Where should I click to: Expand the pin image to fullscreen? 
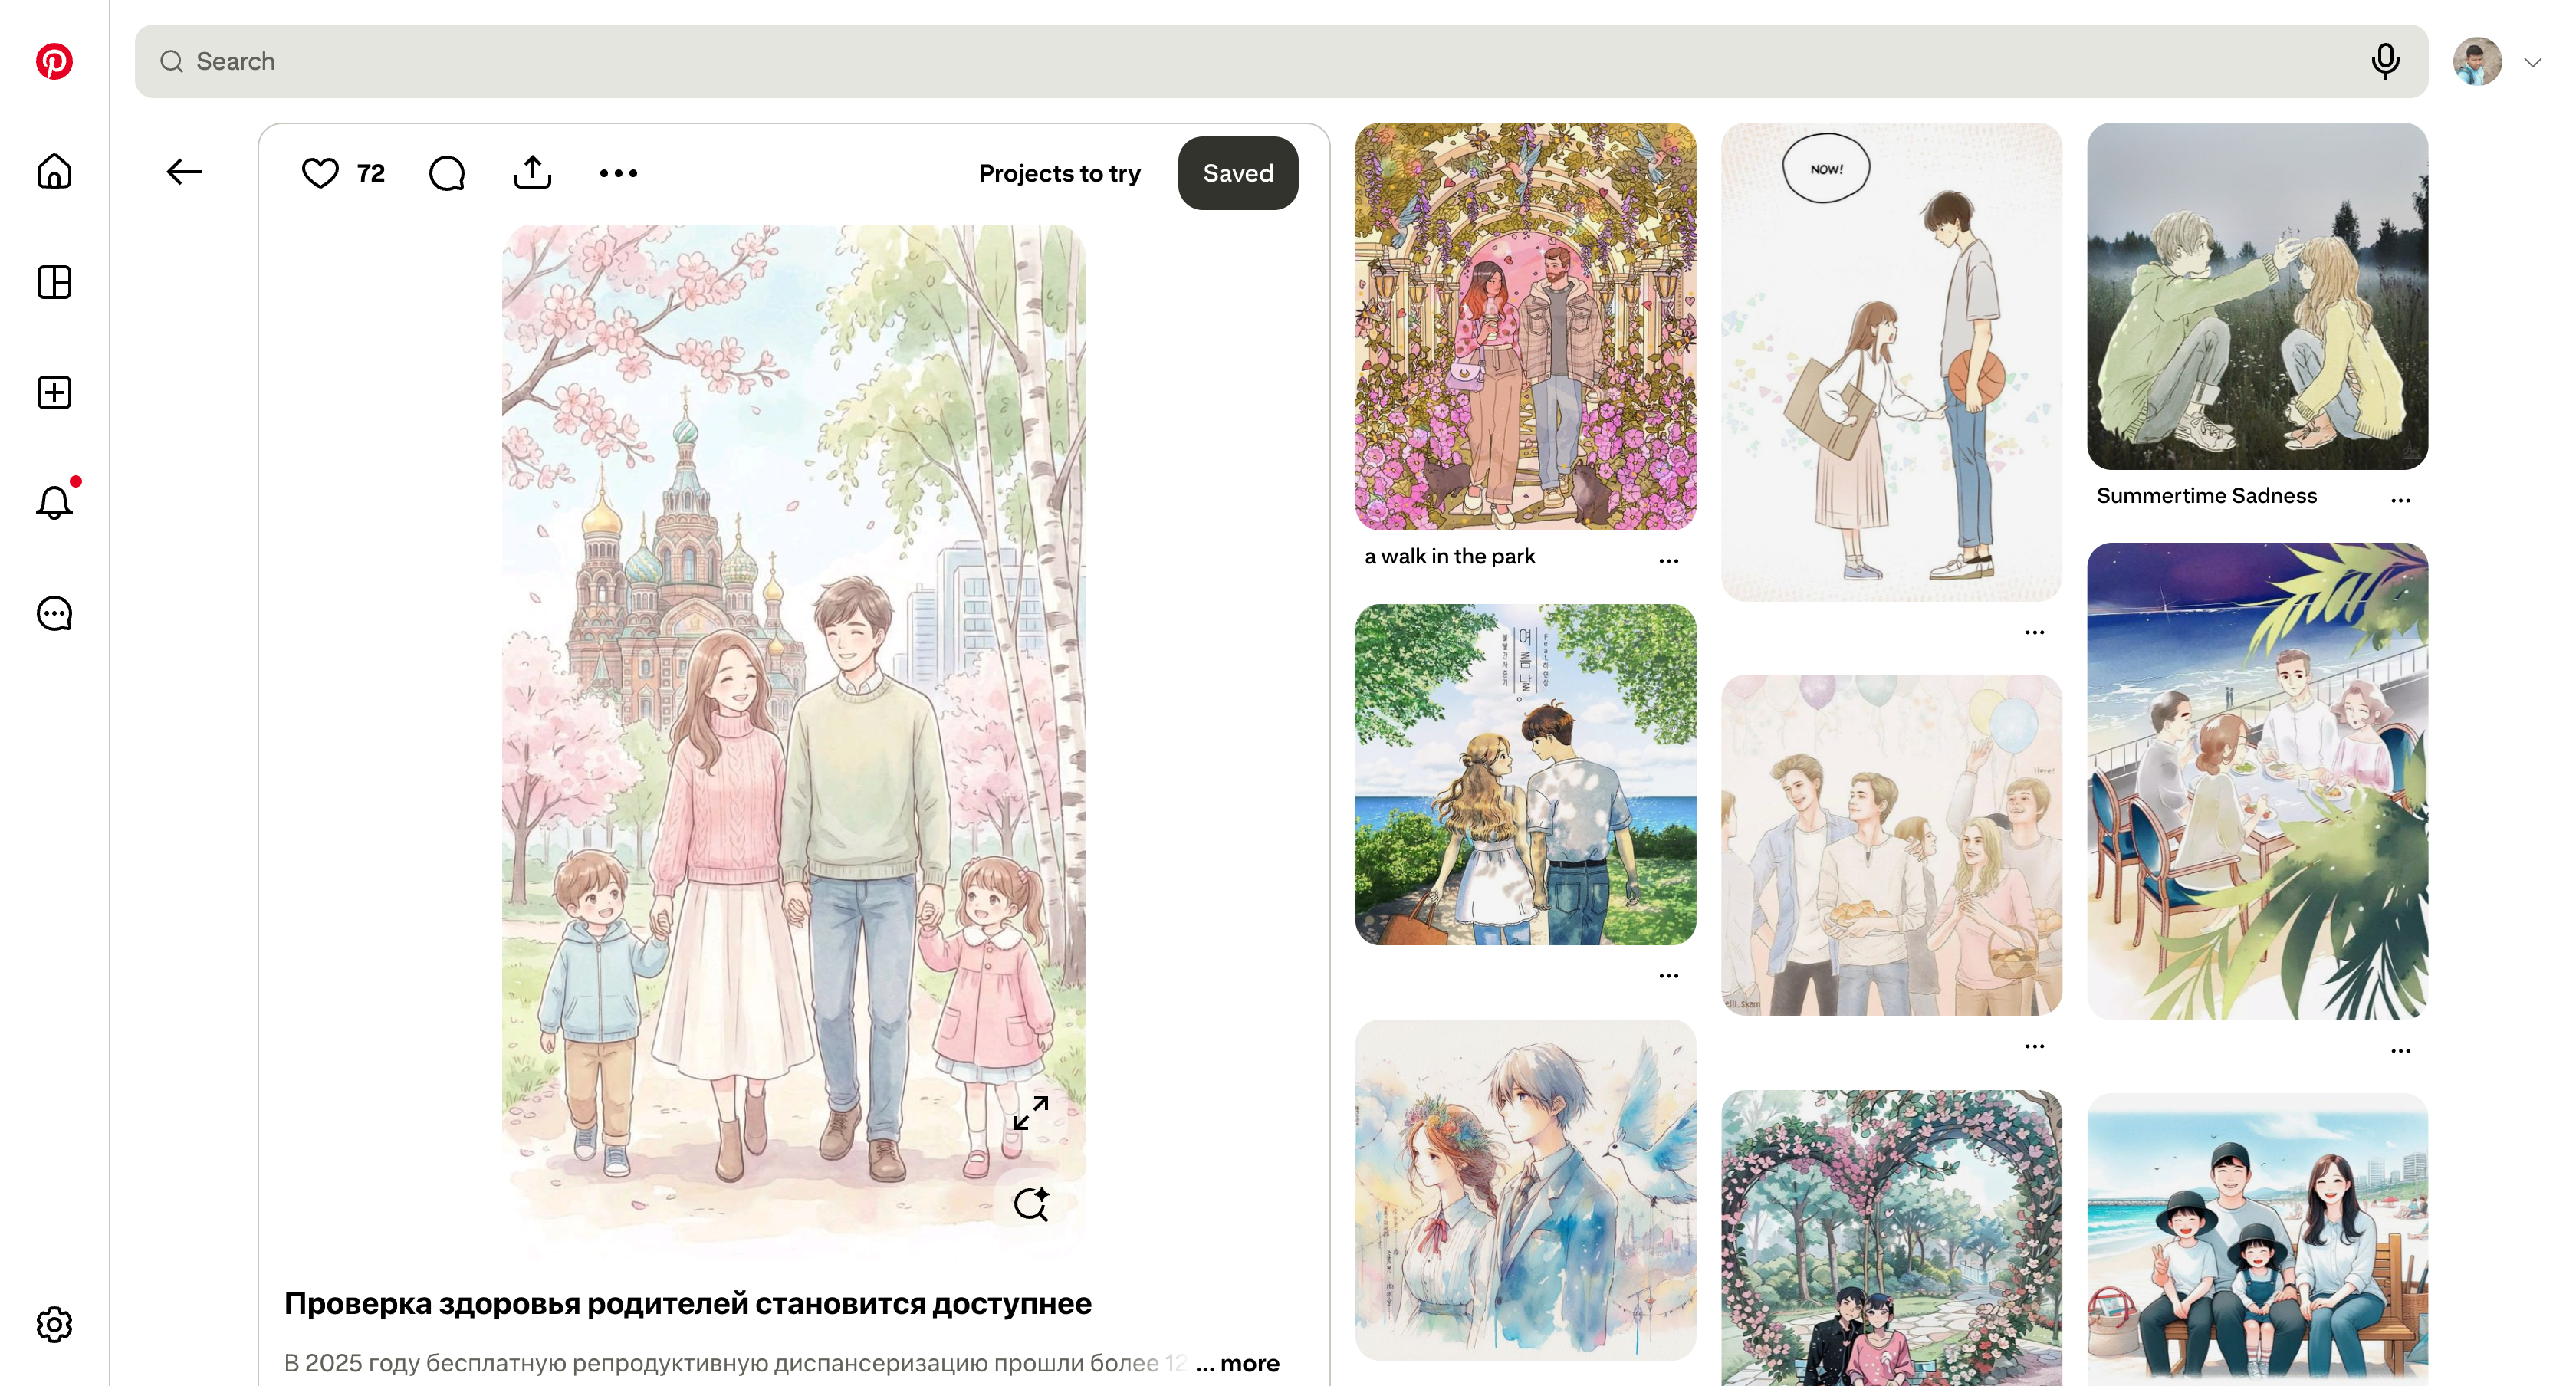click(1031, 1113)
